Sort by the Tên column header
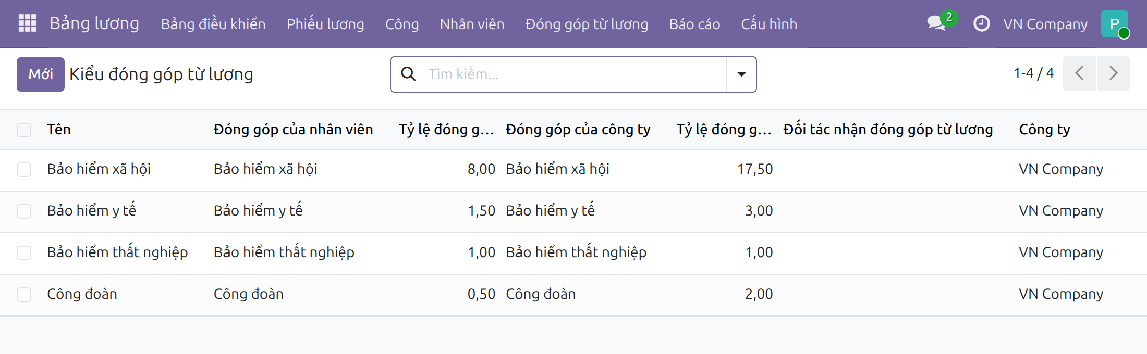 point(59,129)
